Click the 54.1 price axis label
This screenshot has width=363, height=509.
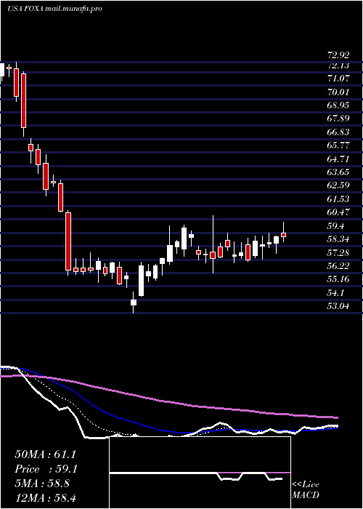coord(335,294)
